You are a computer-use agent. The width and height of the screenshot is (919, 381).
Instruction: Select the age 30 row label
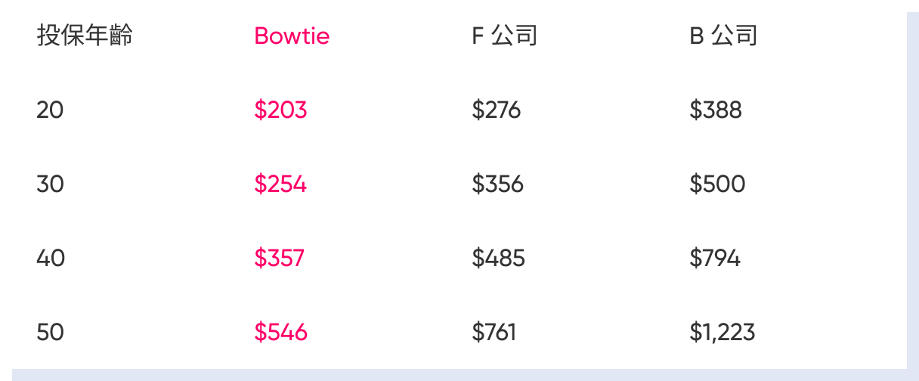pyautogui.click(x=50, y=184)
